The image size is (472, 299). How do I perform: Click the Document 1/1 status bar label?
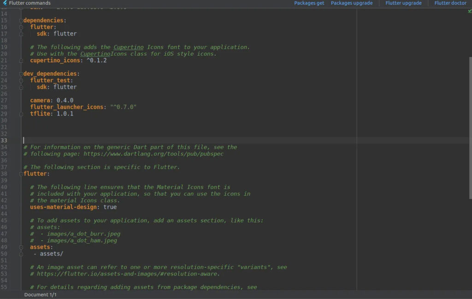click(41, 294)
